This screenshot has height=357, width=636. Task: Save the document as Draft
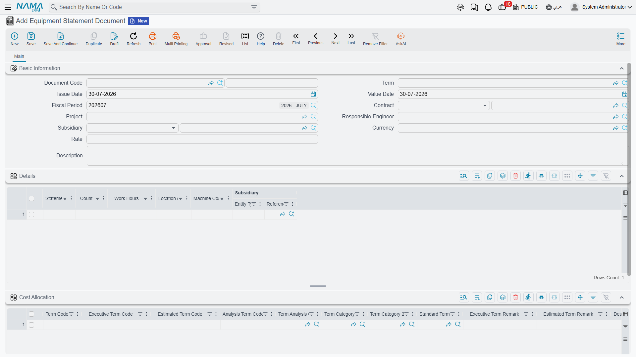(x=114, y=39)
